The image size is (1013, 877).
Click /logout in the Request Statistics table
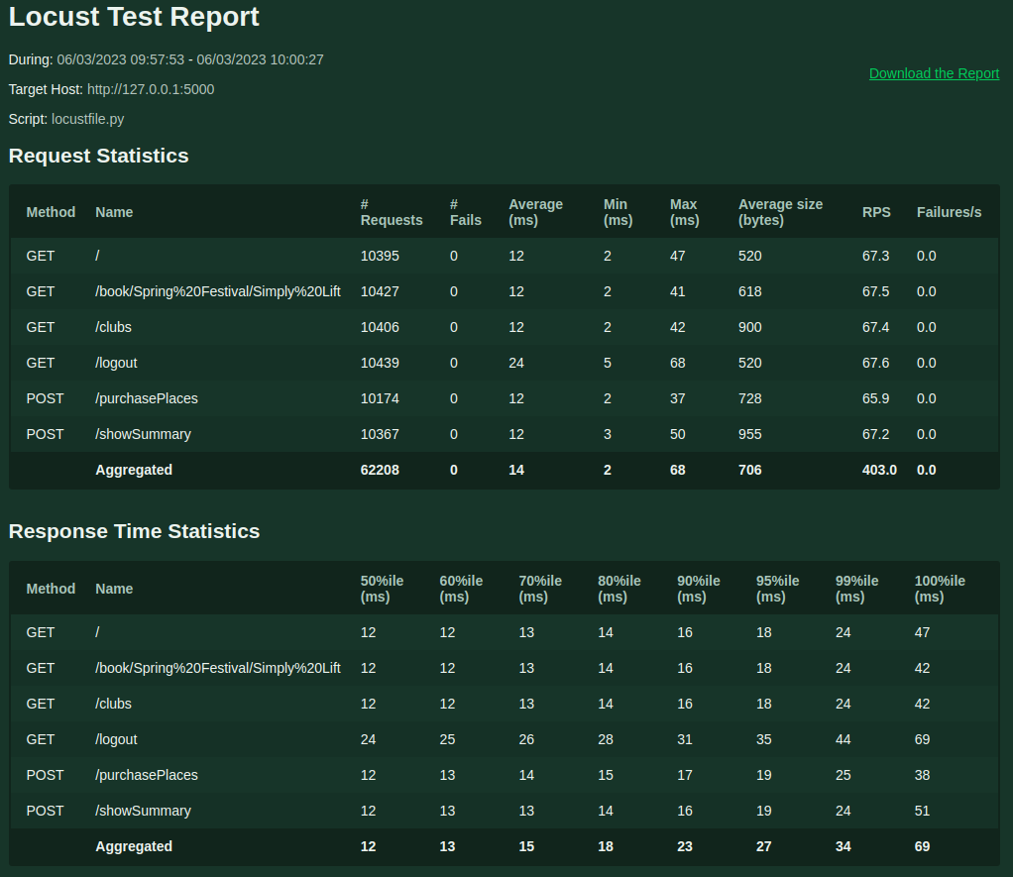[116, 363]
